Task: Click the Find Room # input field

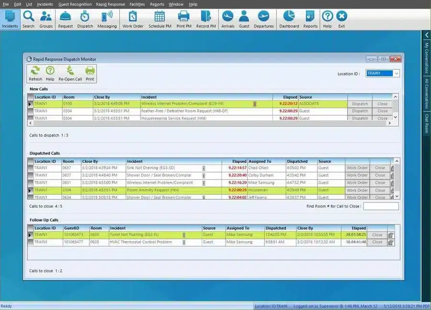Action: point(381,206)
